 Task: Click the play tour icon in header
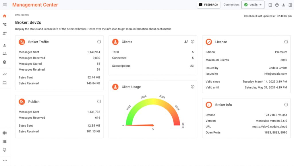coord(270,5)
